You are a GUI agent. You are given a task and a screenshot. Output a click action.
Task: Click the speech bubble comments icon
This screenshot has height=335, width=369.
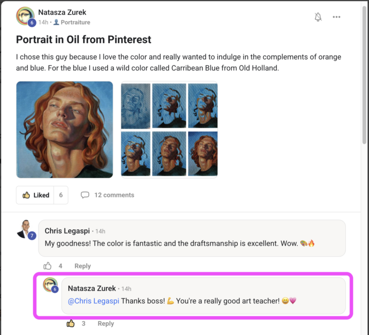point(85,195)
